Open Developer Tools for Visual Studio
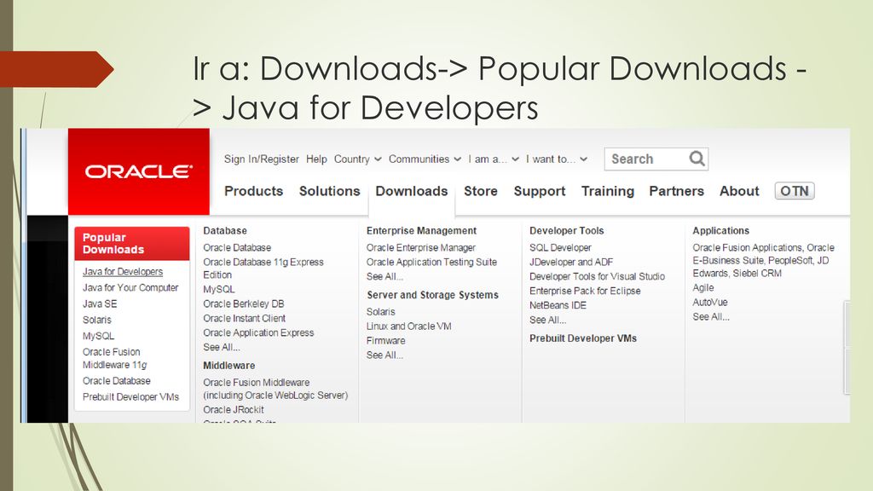The height and width of the screenshot is (491, 873). 597,277
